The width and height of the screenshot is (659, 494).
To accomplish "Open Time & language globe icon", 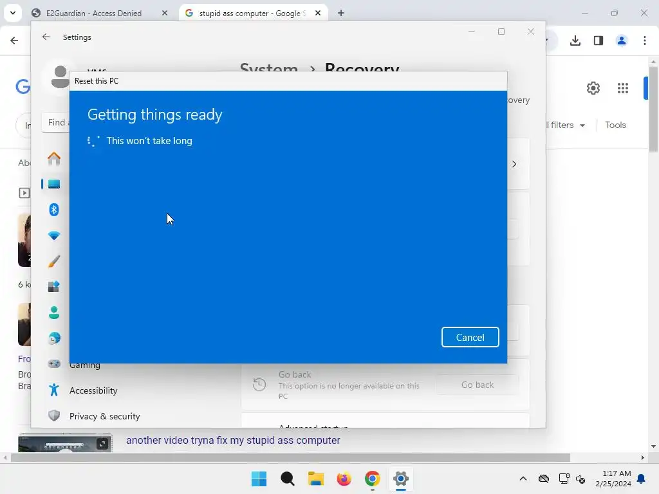I will tap(54, 338).
